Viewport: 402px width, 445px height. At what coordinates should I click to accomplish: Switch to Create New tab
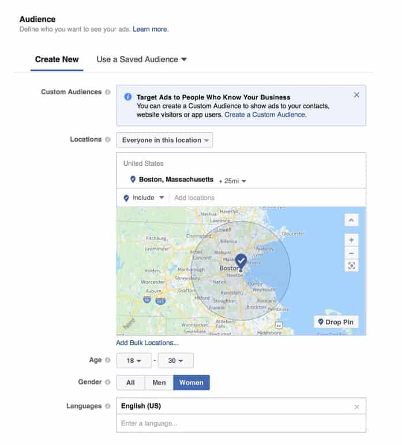pos(57,59)
